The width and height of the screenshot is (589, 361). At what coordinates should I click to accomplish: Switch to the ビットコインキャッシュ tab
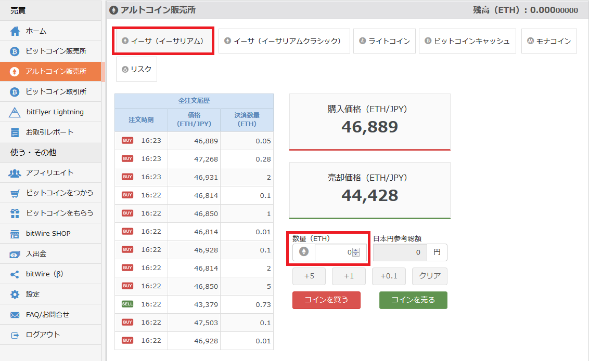pyautogui.click(x=467, y=41)
